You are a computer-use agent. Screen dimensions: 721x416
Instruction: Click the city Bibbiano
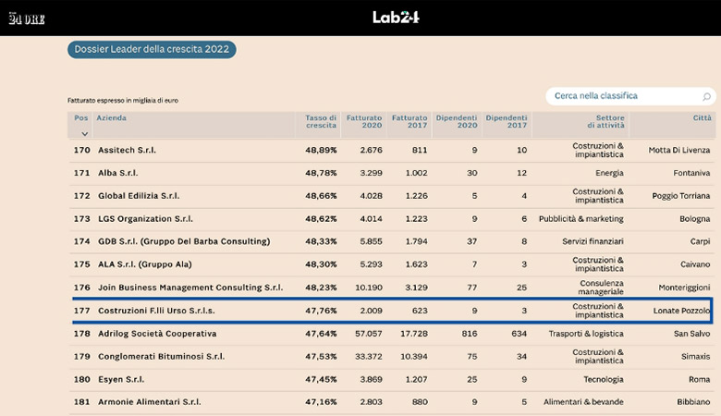[x=693, y=402]
